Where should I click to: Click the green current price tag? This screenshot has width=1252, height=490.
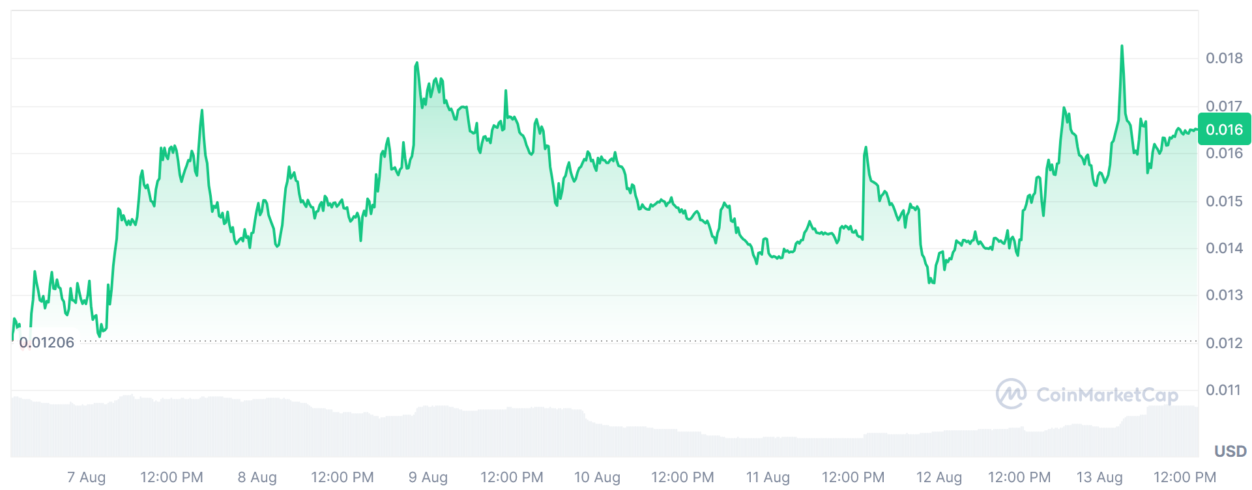[1224, 129]
